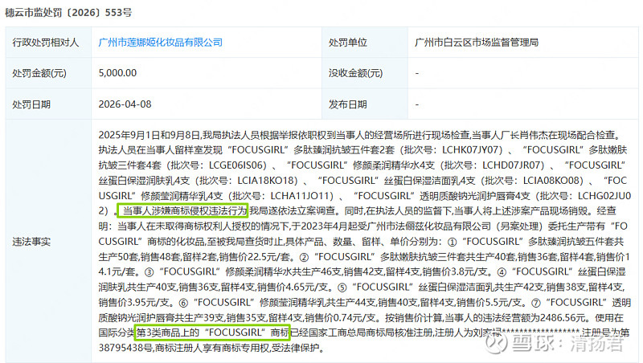The height and width of the screenshot is (363, 643).
Task: Select the penalty date 2026-04-08
Action: [x=125, y=104]
